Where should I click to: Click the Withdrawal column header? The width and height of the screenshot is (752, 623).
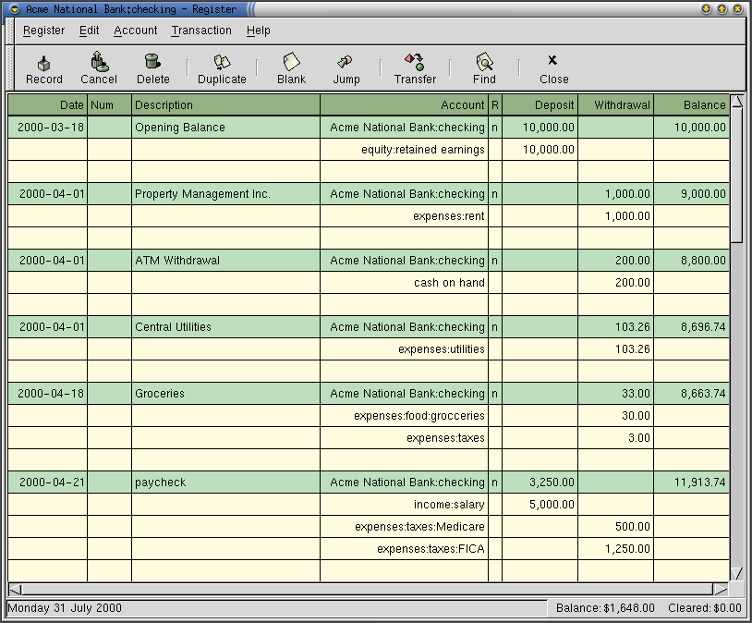click(616, 105)
